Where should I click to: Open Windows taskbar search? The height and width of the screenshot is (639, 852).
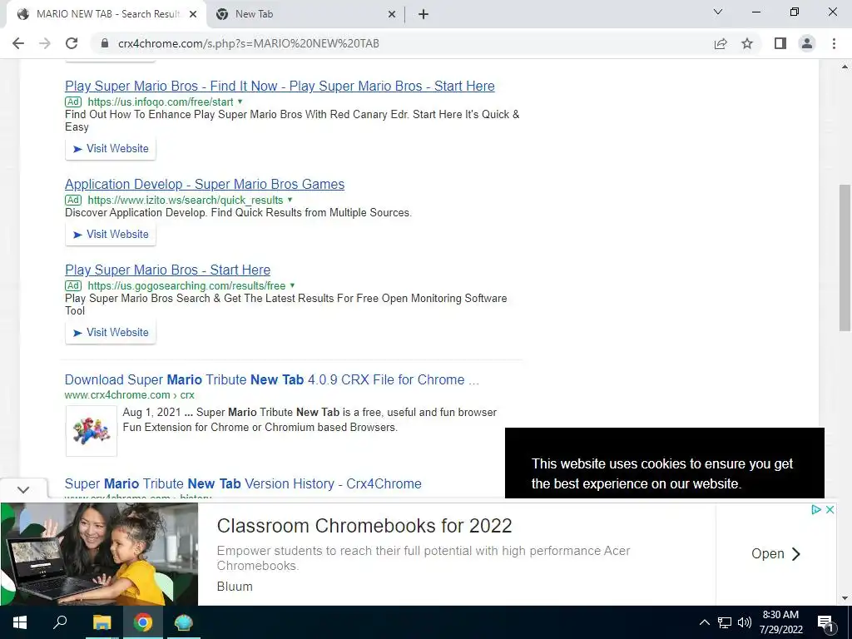pyautogui.click(x=60, y=622)
